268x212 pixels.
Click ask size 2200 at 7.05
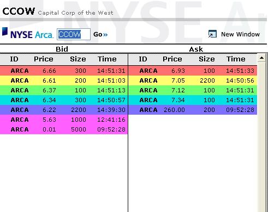tap(207, 80)
